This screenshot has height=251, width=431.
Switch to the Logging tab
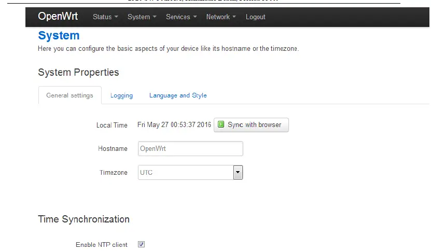coord(121,95)
